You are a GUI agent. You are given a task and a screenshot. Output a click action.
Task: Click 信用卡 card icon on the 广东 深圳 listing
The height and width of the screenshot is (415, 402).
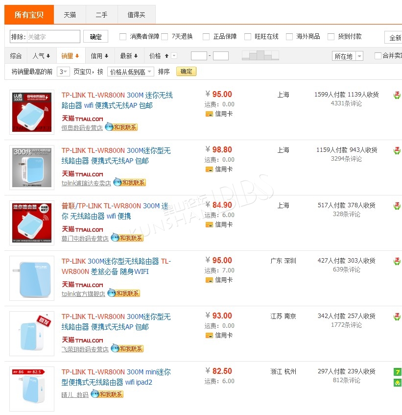[x=209, y=280]
